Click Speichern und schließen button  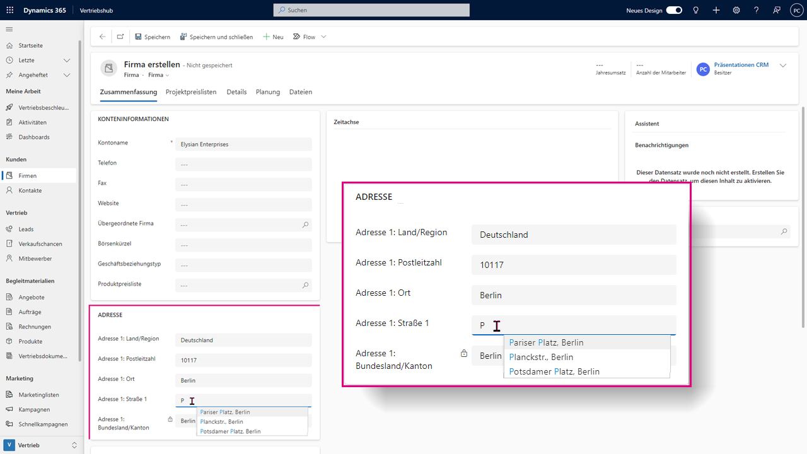point(216,37)
